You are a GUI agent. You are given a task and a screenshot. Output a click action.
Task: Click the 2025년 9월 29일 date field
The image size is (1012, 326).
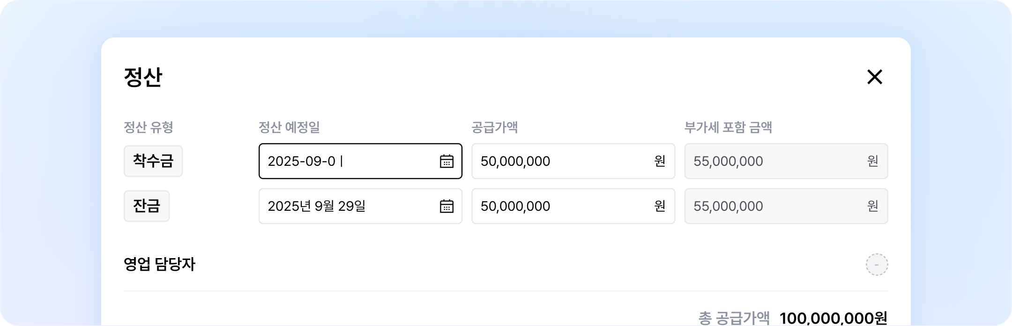347,206
